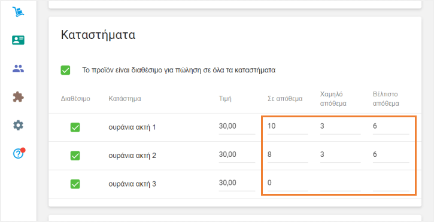Viewport: 434px width, 222px height.
Task: Open the employees ID card icon
Action: [19, 40]
